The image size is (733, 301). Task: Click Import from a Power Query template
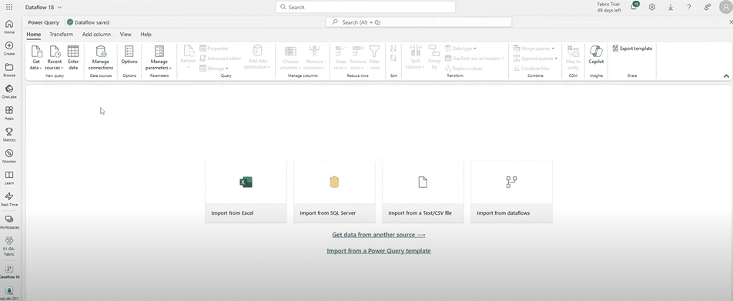coord(379,251)
